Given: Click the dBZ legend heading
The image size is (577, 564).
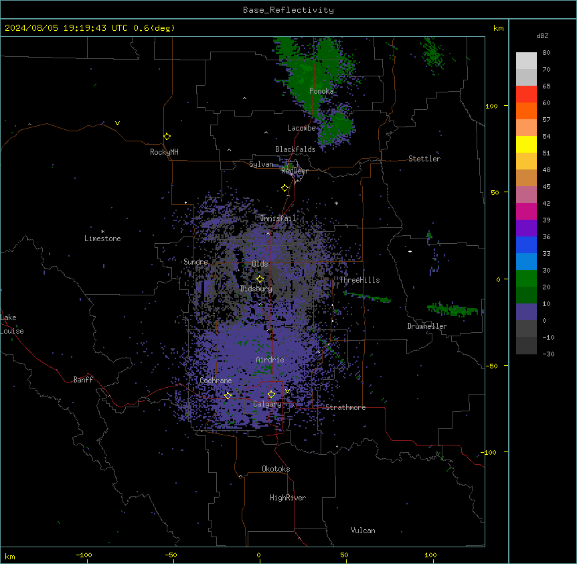Looking at the screenshot, I should [x=542, y=36].
